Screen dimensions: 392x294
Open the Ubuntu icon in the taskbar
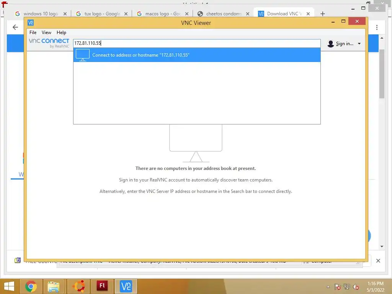(x=79, y=286)
